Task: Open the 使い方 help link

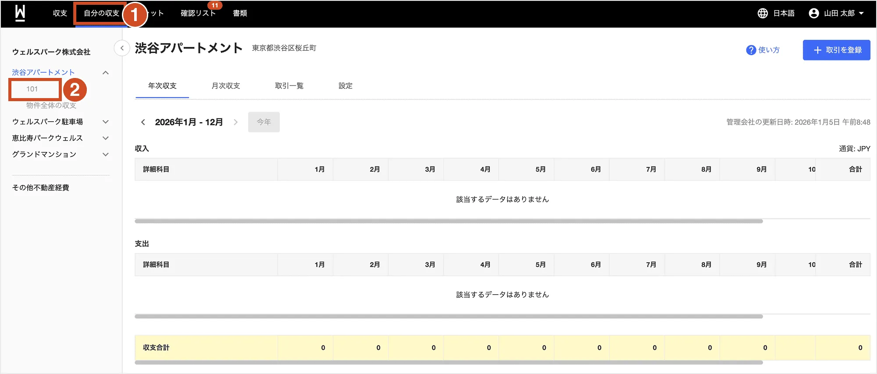Action: [769, 50]
